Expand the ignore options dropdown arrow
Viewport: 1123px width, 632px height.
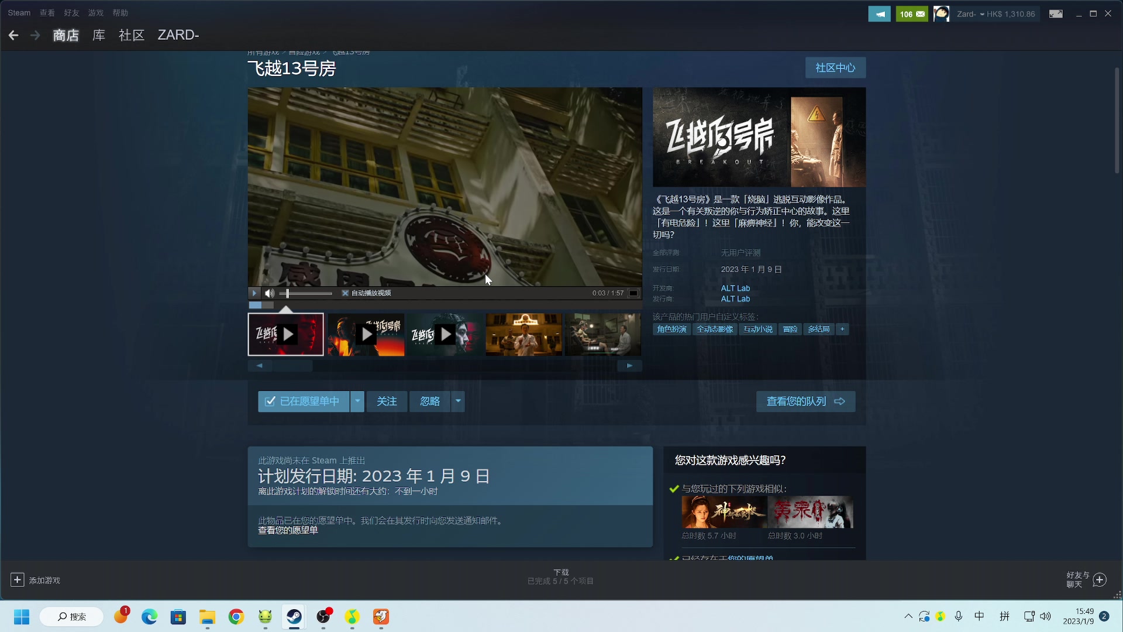click(458, 401)
